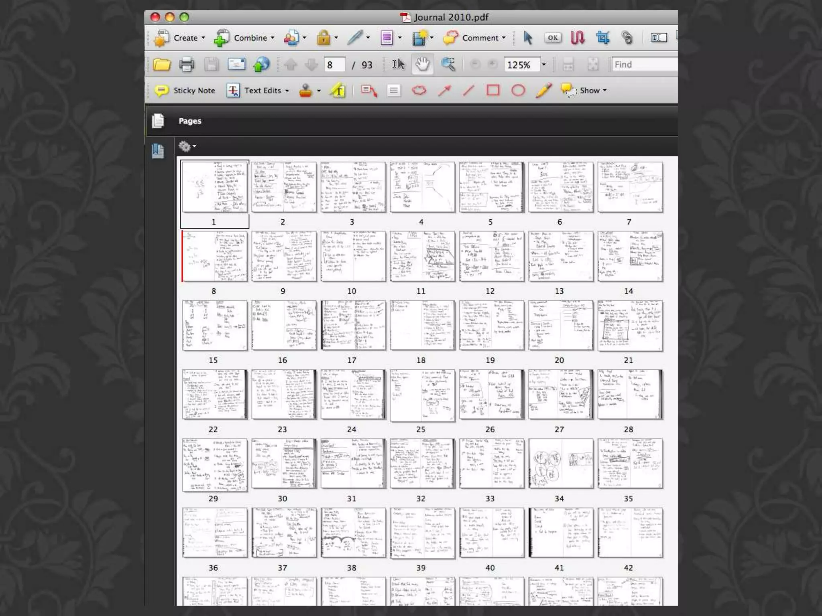Select the Rectangle markup tool

tap(493, 90)
